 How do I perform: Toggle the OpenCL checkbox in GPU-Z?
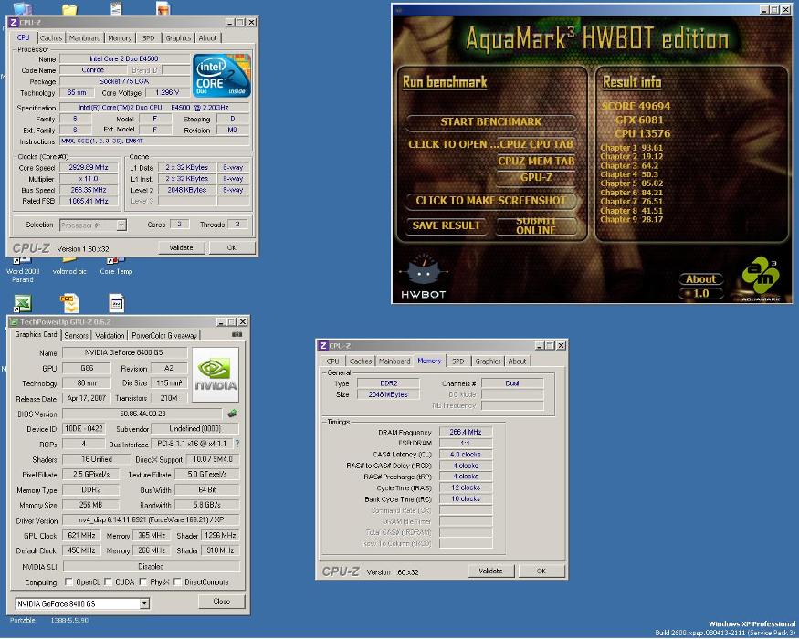(68, 581)
